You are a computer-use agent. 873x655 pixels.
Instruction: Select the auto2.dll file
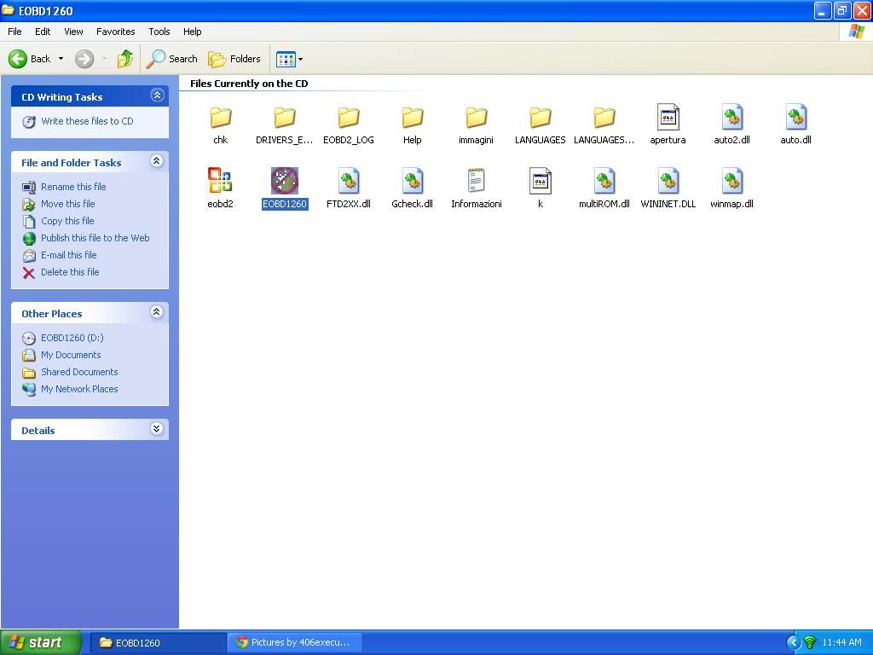pyautogui.click(x=732, y=117)
